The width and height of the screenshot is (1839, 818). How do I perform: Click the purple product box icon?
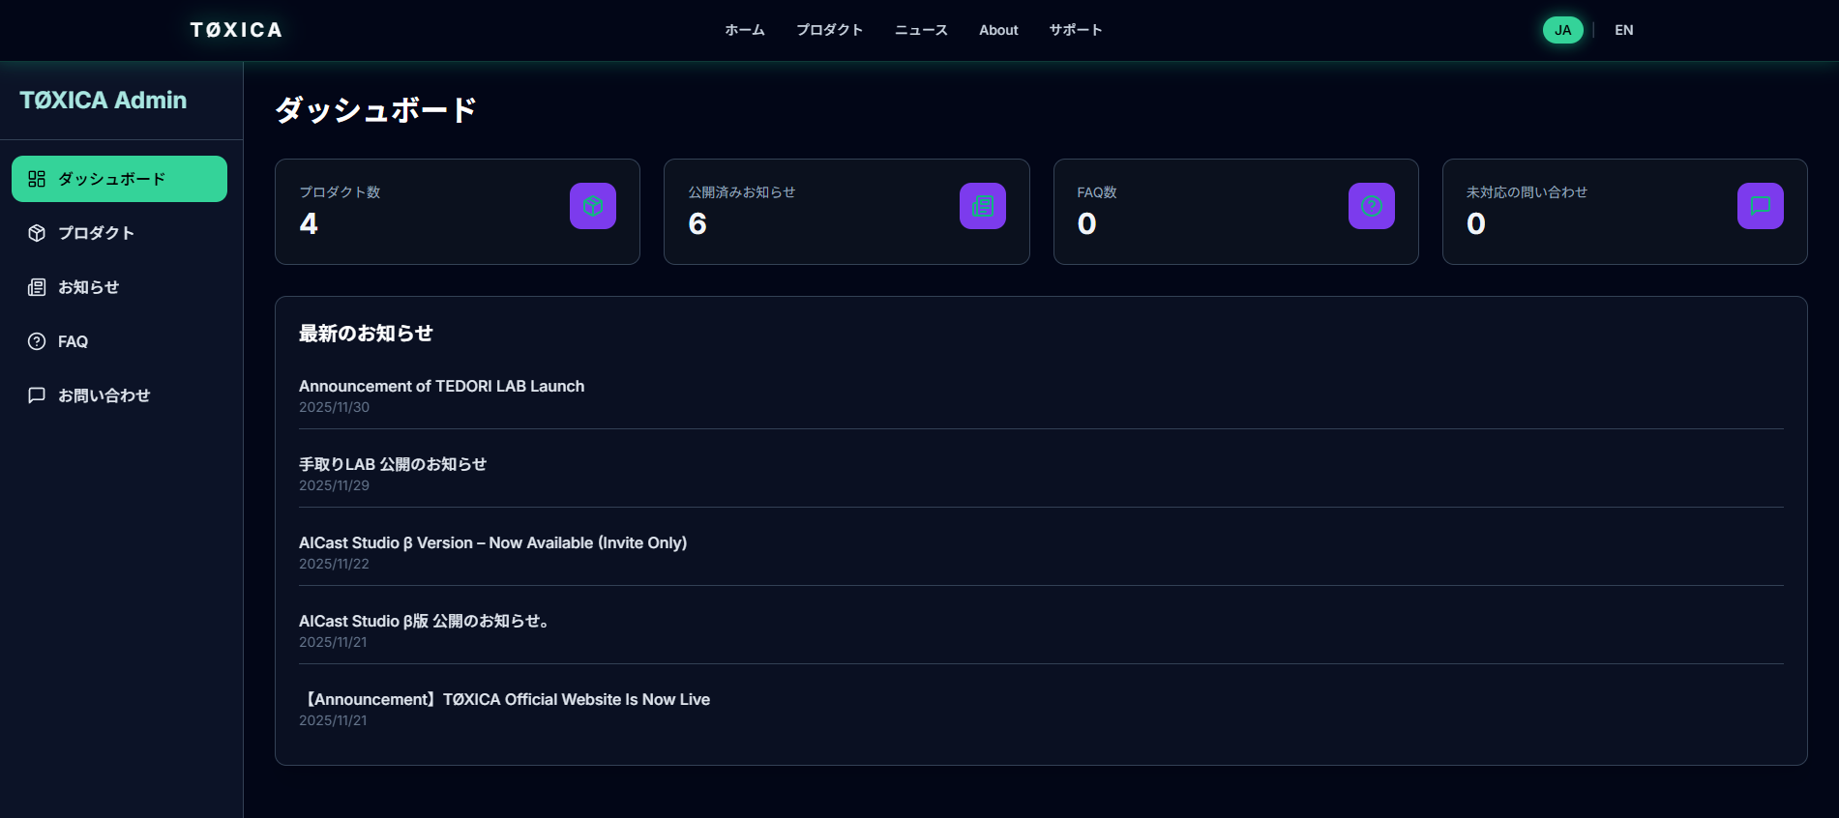(592, 206)
